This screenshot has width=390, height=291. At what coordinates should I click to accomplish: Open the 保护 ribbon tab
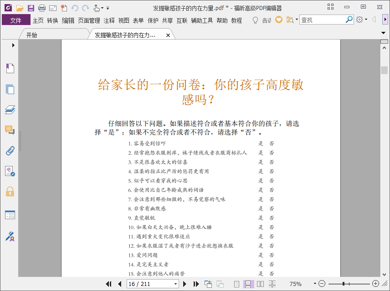click(x=153, y=20)
